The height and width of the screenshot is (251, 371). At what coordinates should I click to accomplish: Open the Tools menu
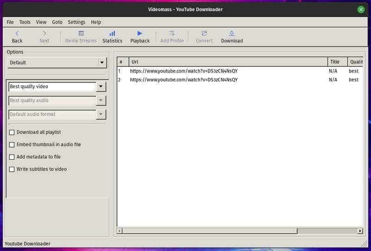click(x=25, y=22)
